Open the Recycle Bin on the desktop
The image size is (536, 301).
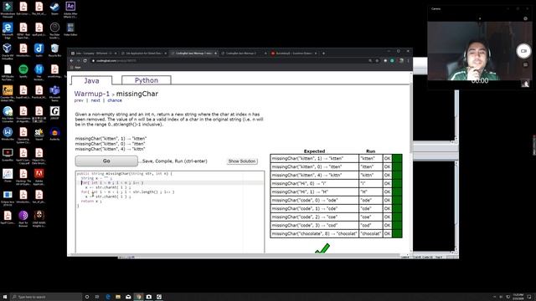(x=54, y=50)
